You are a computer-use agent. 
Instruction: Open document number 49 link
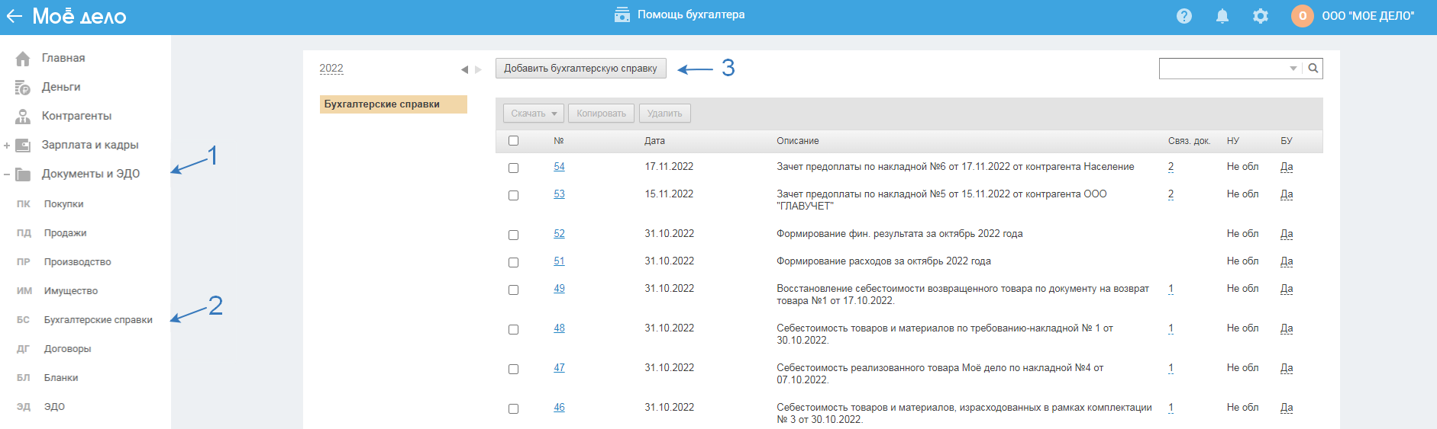[x=559, y=289]
